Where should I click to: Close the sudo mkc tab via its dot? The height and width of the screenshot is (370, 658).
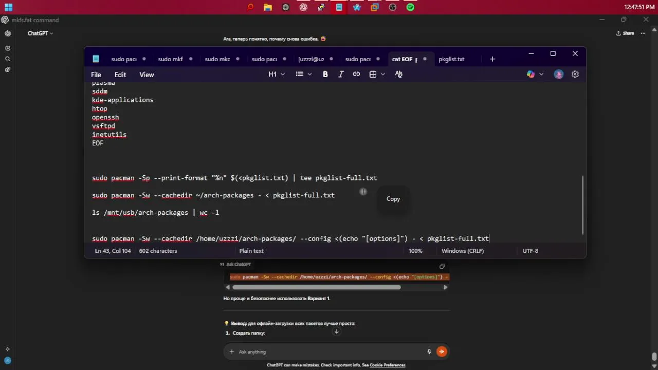237,59
